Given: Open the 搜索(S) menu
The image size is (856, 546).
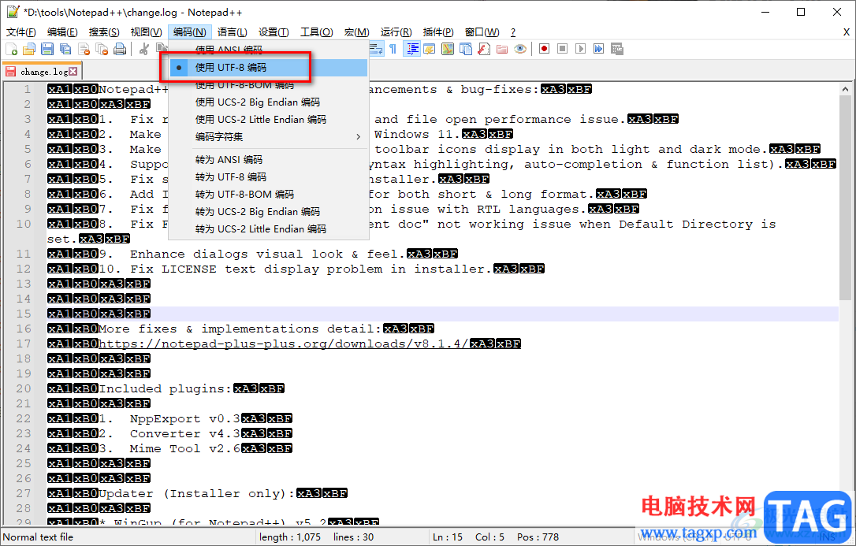Looking at the screenshot, I should [104, 32].
